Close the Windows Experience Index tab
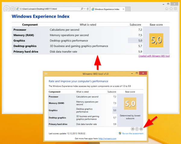 click(123, 9)
